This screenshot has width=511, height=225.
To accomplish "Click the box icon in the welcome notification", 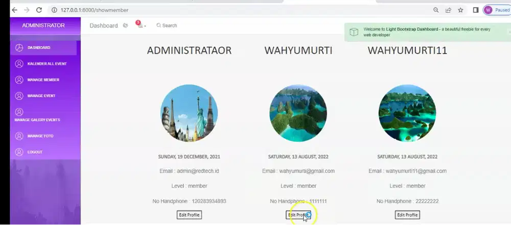I will pyautogui.click(x=354, y=32).
